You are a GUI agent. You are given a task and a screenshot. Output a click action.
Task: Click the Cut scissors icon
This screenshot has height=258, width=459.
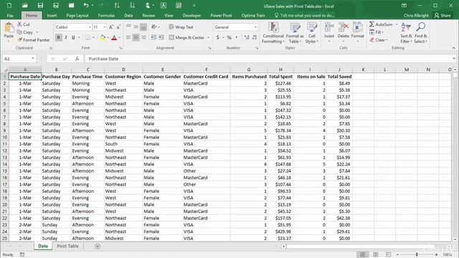click(x=19, y=24)
